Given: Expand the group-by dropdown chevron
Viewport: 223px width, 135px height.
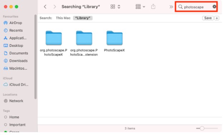Looking at the screenshot, I should [144, 7].
